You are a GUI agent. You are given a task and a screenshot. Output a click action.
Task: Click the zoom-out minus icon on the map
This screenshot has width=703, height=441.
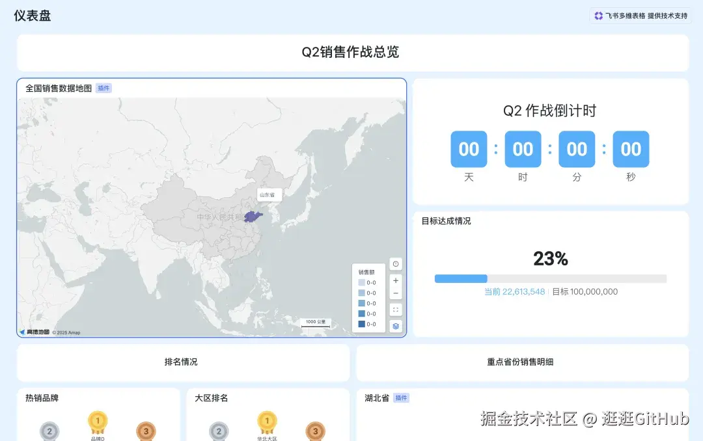[x=396, y=293]
